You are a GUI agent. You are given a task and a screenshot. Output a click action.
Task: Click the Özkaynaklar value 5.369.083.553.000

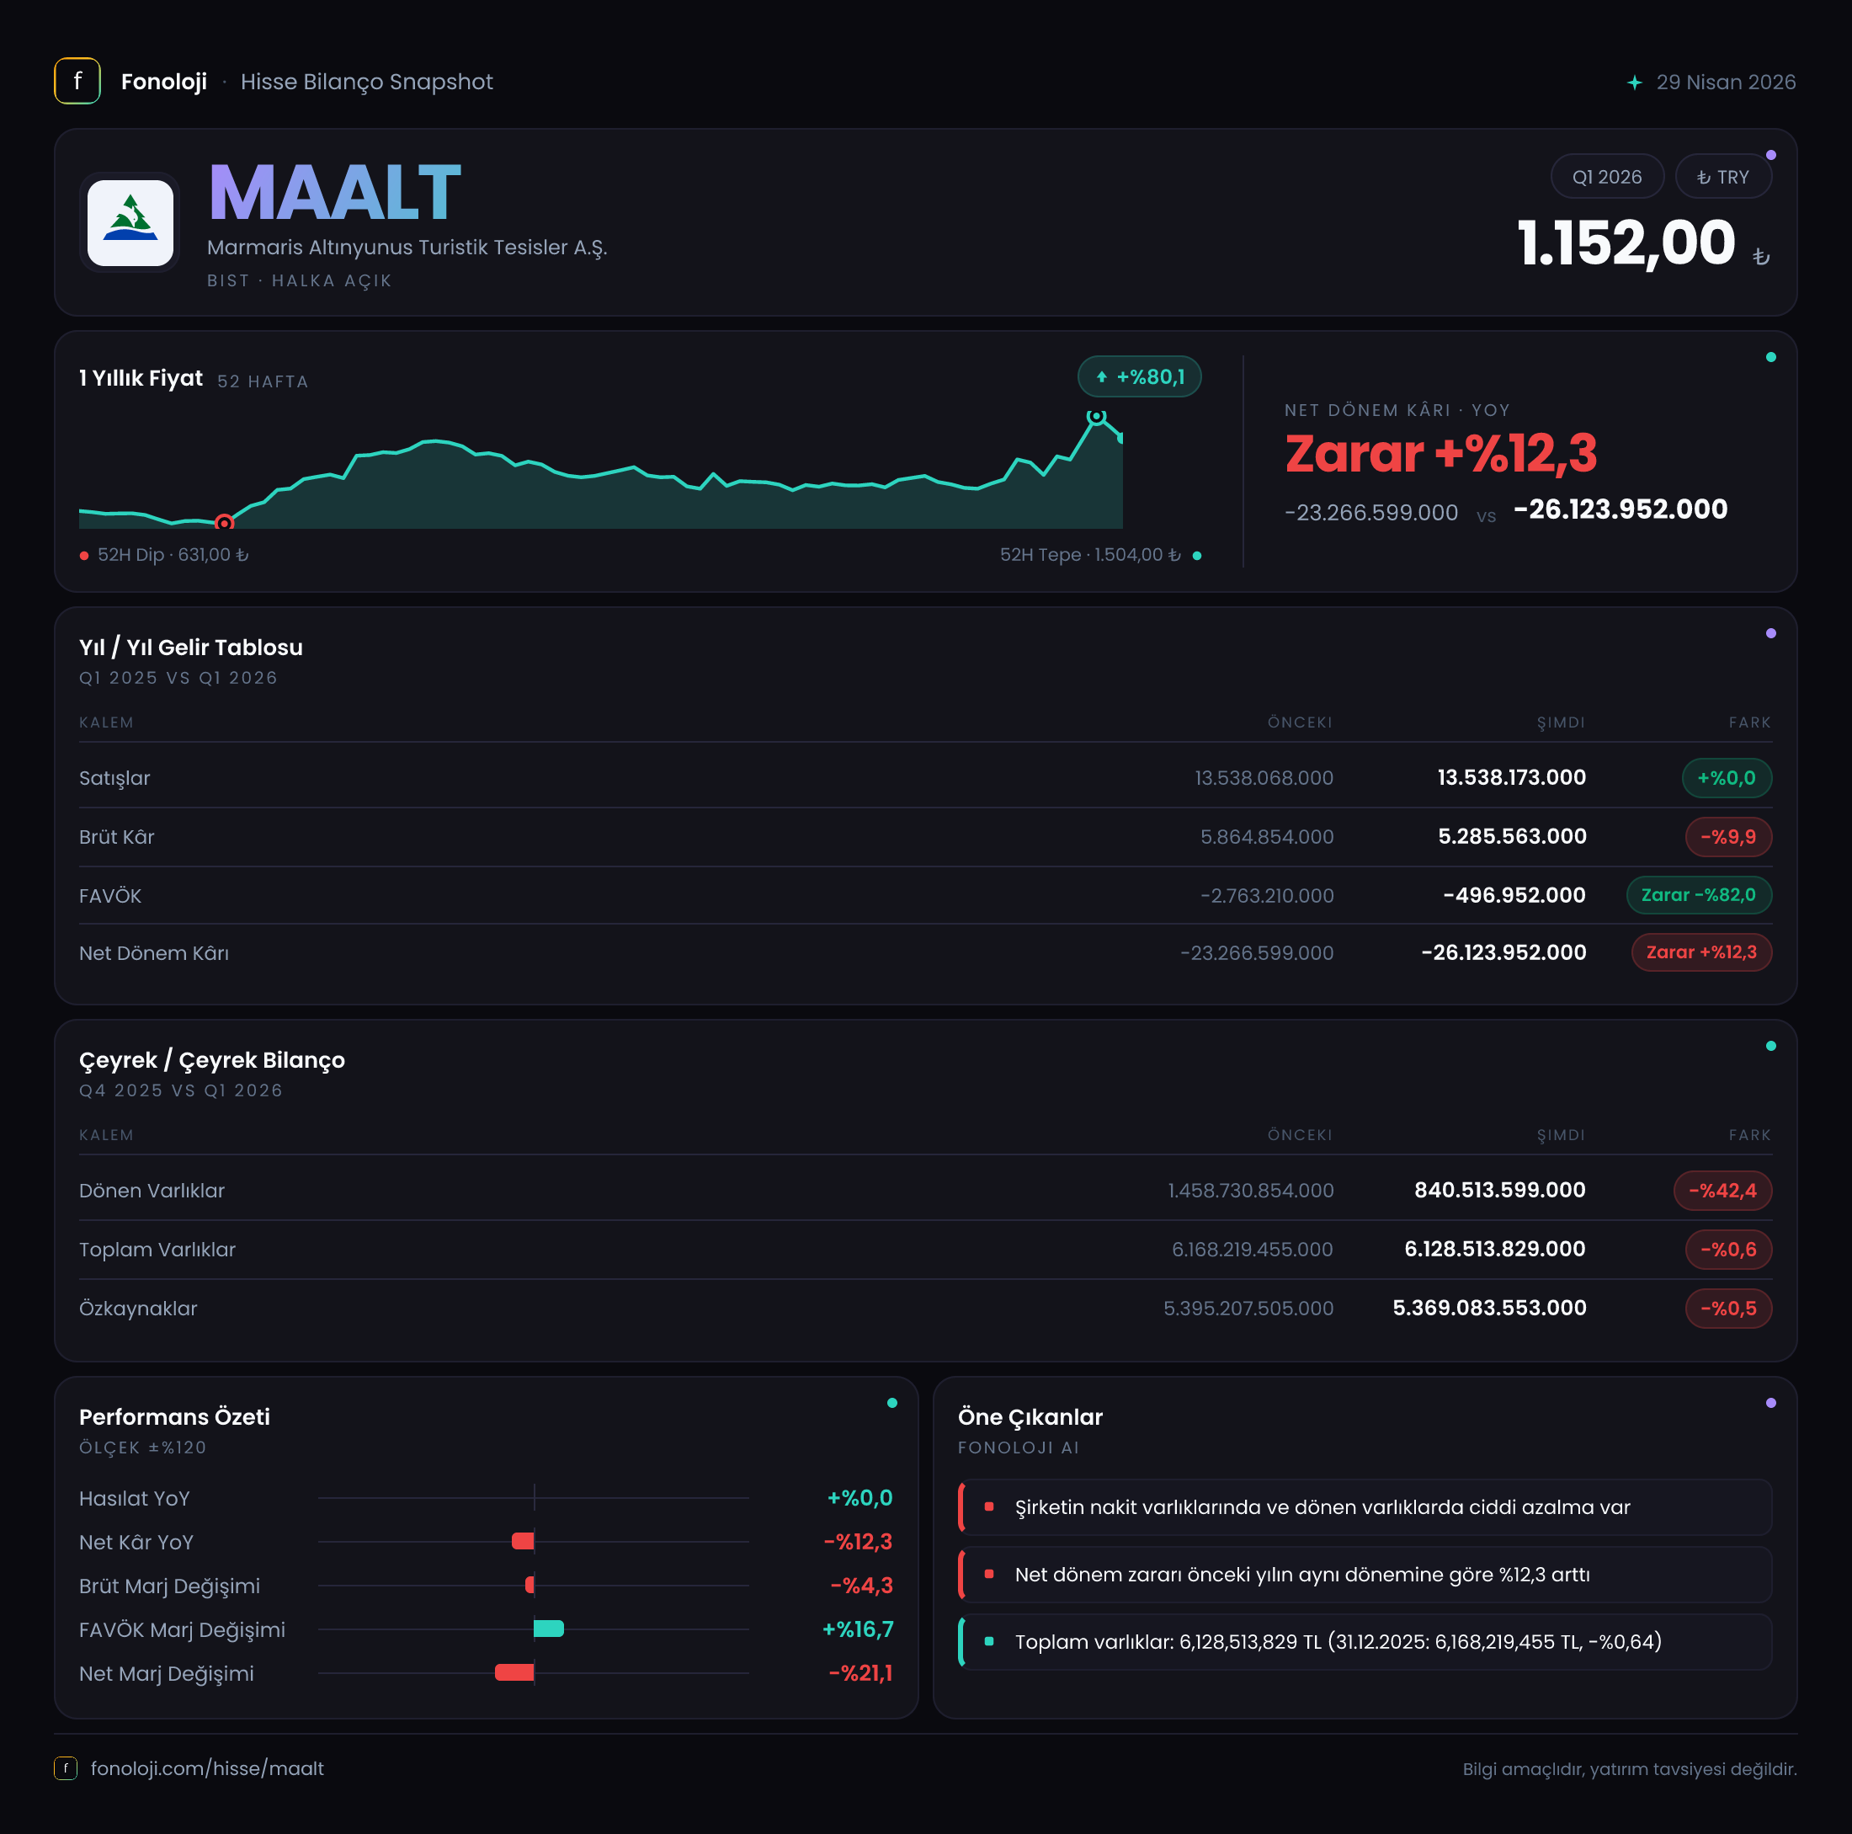[x=1490, y=1309]
